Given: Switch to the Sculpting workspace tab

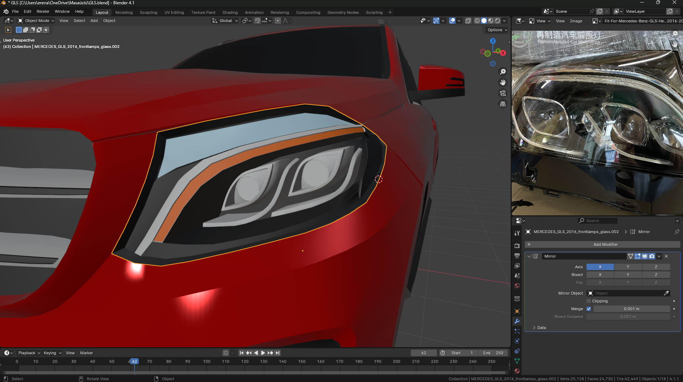Looking at the screenshot, I should pyautogui.click(x=148, y=12).
